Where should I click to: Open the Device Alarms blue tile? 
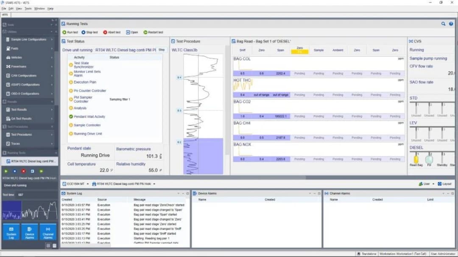tap(30, 232)
